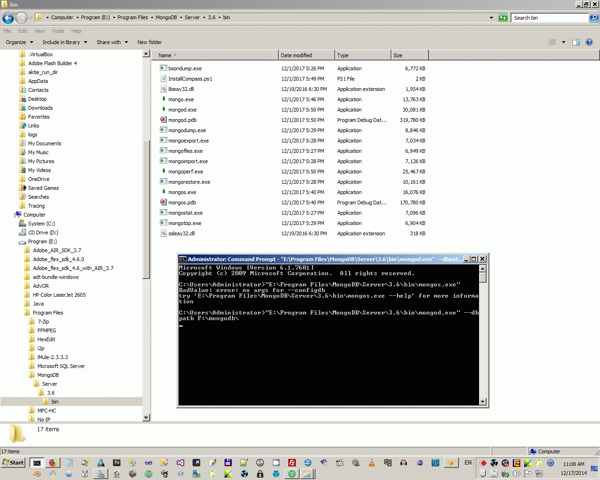Open the Share with dropdown
The width and height of the screenshot is (600, 480).
(x=112, y=42)
